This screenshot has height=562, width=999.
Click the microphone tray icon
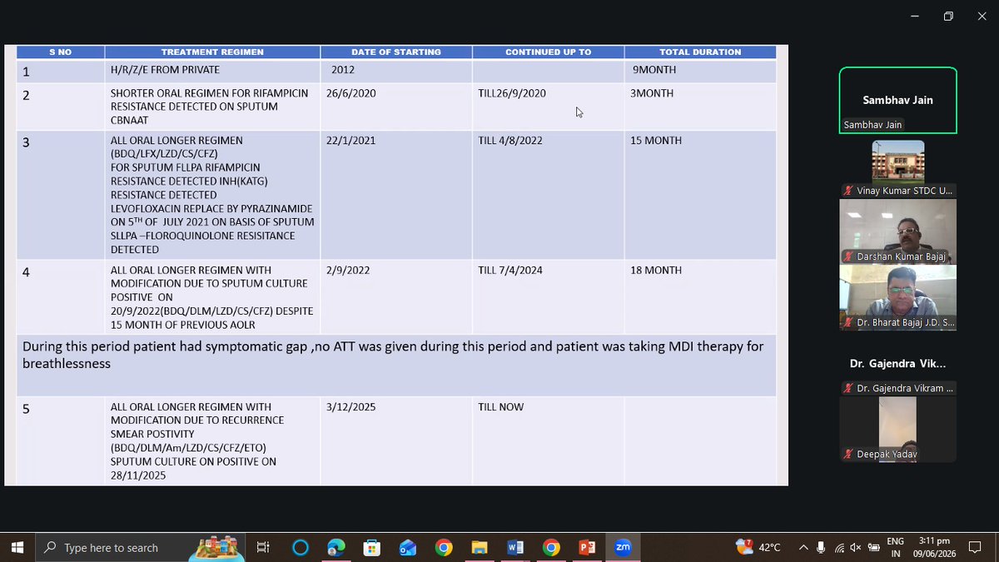(x=822, y=547)
